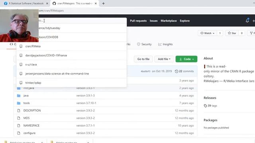Select jeroenjanssens/data-science-at-the-command-line suggestion

coord(72,73)
